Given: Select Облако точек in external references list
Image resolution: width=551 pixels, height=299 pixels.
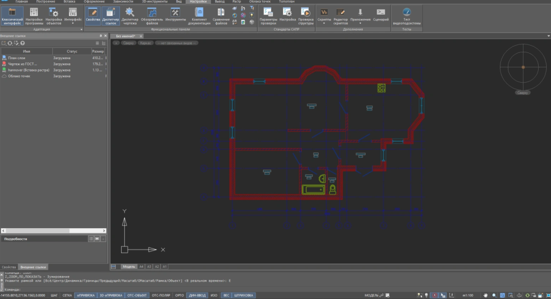Looking at the screenshot, I should coord(19,76).
